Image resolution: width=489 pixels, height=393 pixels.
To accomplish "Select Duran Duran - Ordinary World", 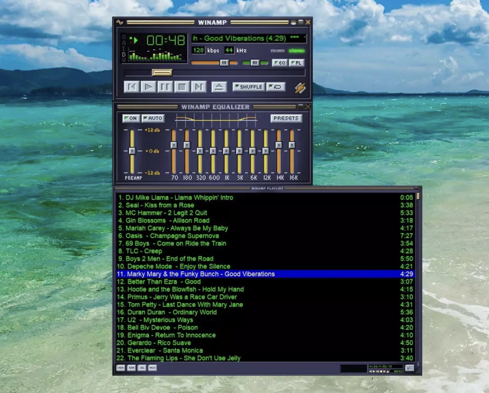I will point(265,312).
